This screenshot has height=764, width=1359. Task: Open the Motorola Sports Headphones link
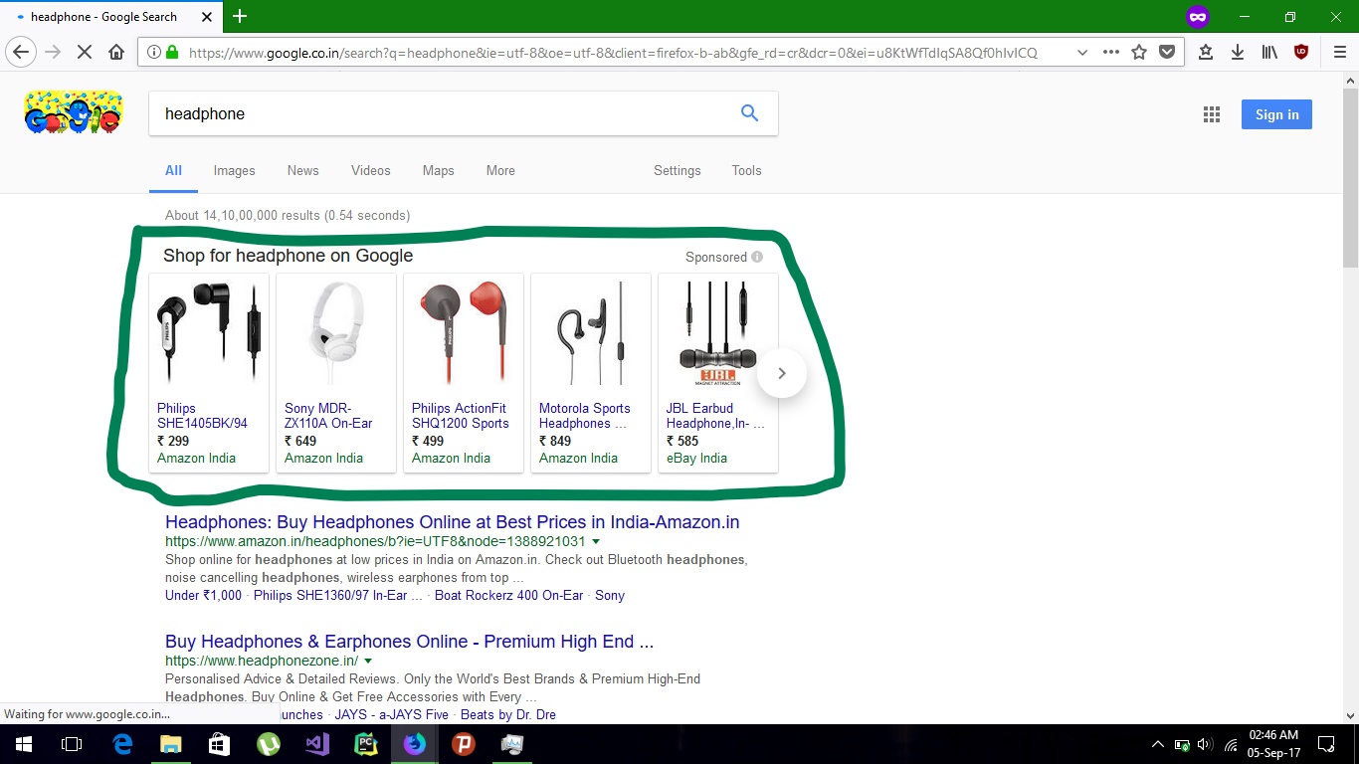tap(585, 416)
